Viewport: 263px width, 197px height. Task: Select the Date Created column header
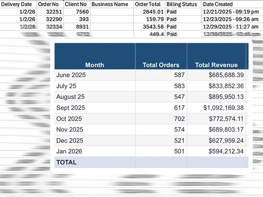[219, 4]
